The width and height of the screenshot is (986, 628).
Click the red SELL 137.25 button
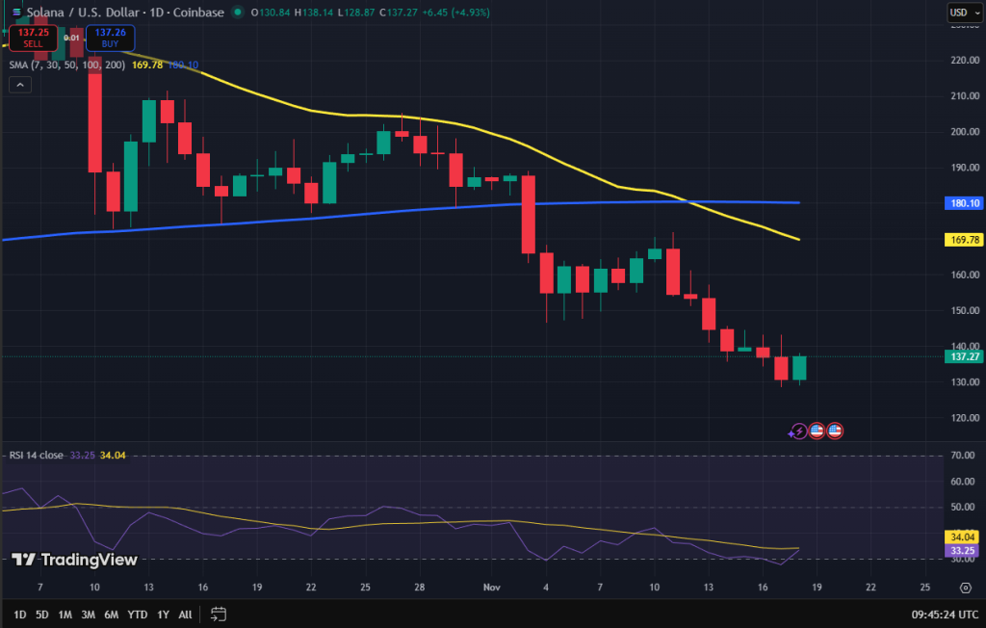coord(34,38)
